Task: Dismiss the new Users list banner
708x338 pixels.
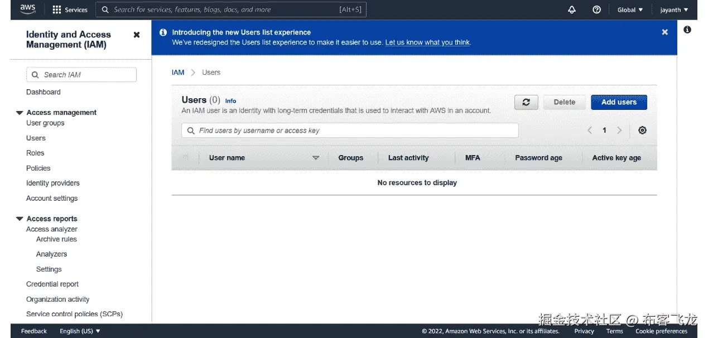Action: click(665, 32)
